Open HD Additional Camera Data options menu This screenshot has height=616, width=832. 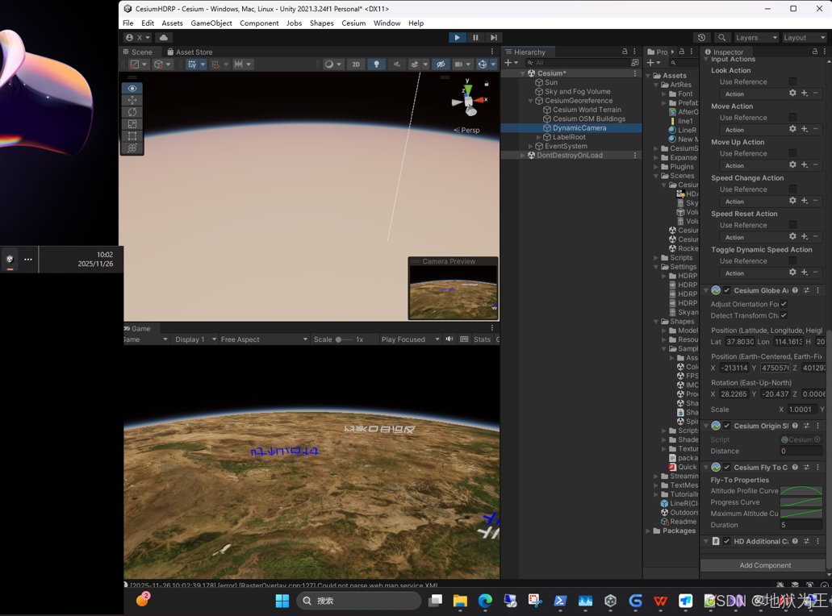click(x=817, y=541)
